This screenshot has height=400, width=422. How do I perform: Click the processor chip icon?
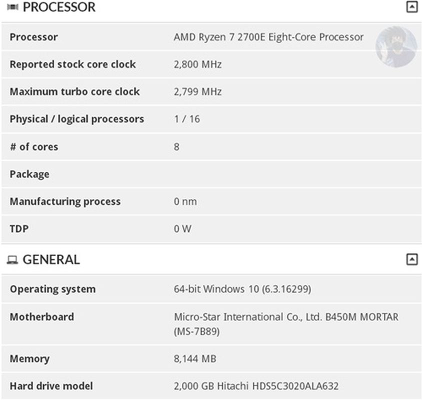pos(12,7)
